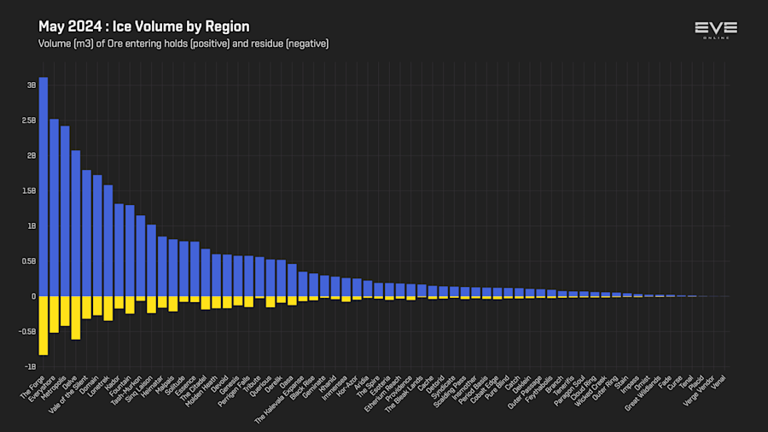Viewport: 768px width, 432px height.
Task: Click the 'Syndicate' x-axis label
Action: tap(445, 387)
